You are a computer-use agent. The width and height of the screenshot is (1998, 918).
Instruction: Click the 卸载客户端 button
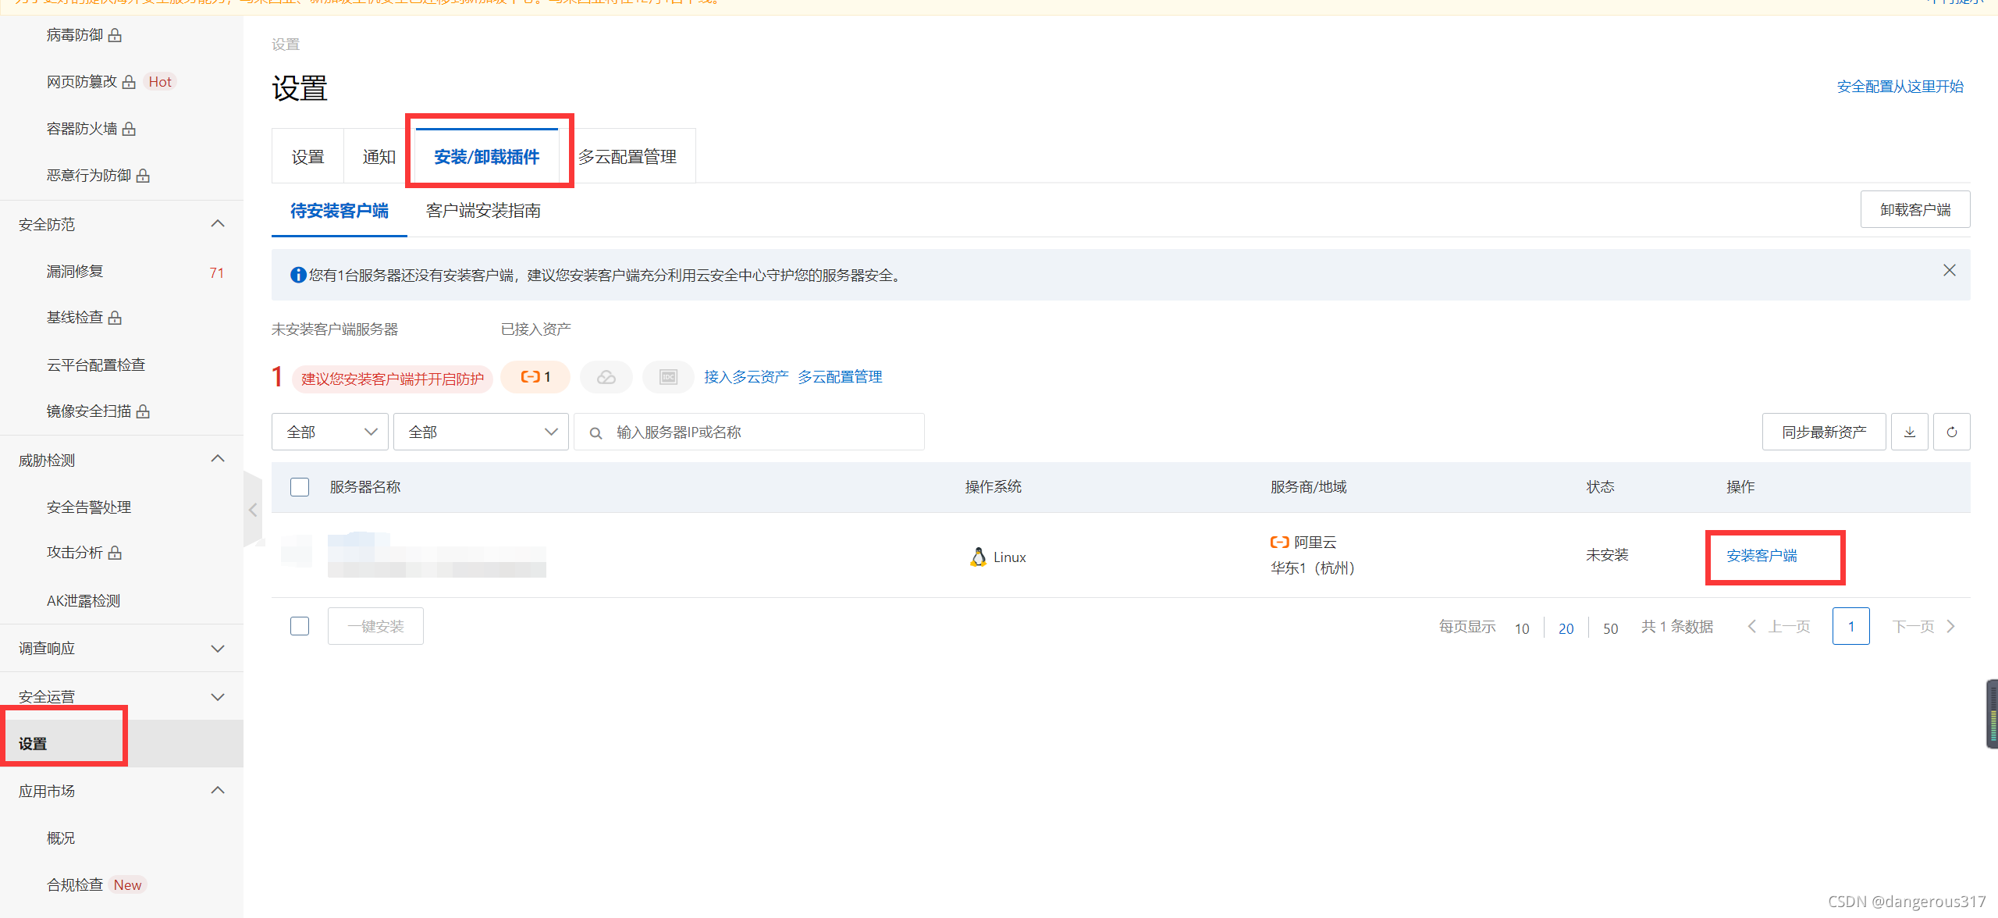[1914, 210]
